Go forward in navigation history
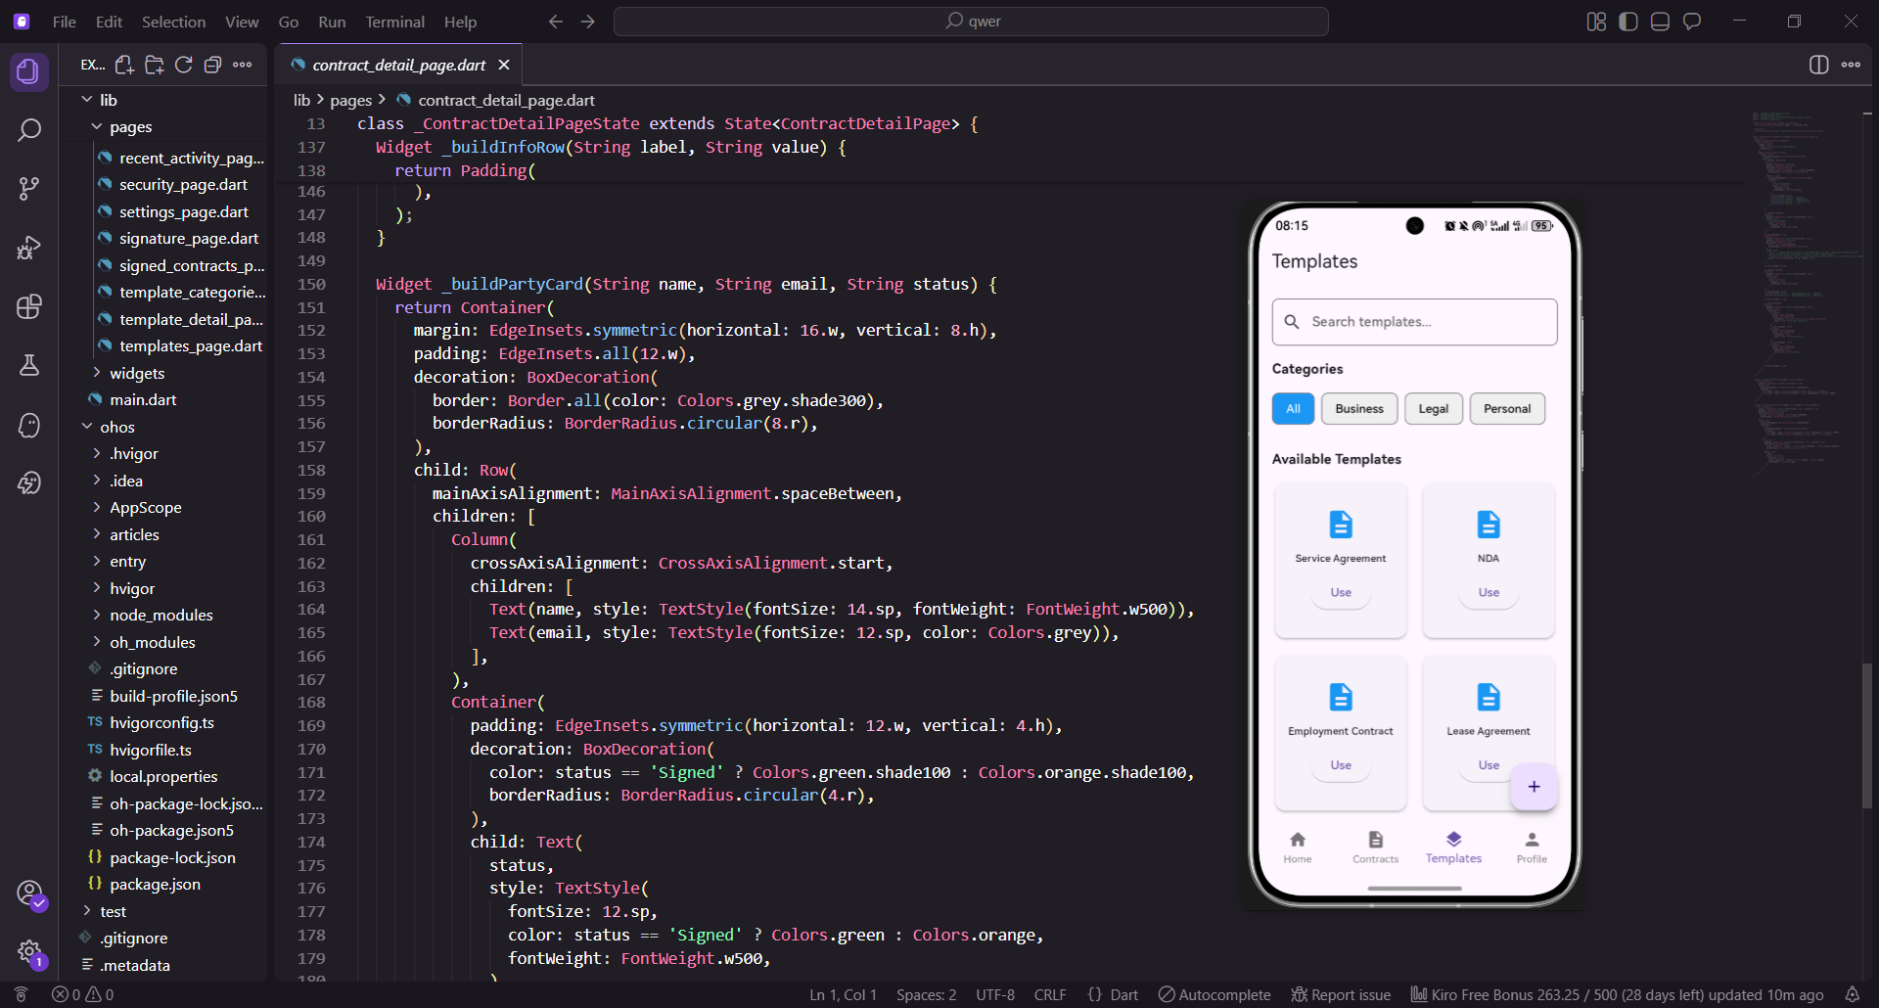 [x=588, y=22]
